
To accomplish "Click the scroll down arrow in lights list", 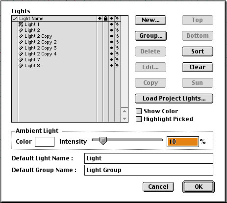I will coord(125,119).
